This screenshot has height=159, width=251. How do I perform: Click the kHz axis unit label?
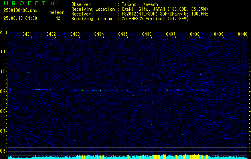click(4, 32)
